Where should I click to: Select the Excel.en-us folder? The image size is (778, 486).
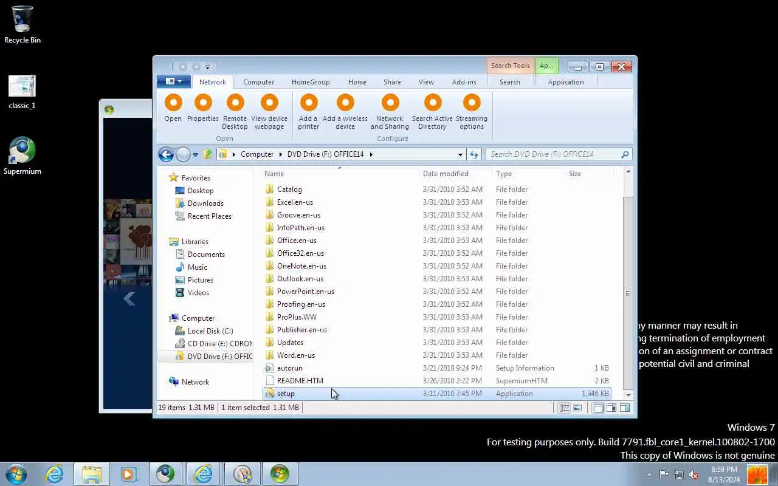[436, 202]
